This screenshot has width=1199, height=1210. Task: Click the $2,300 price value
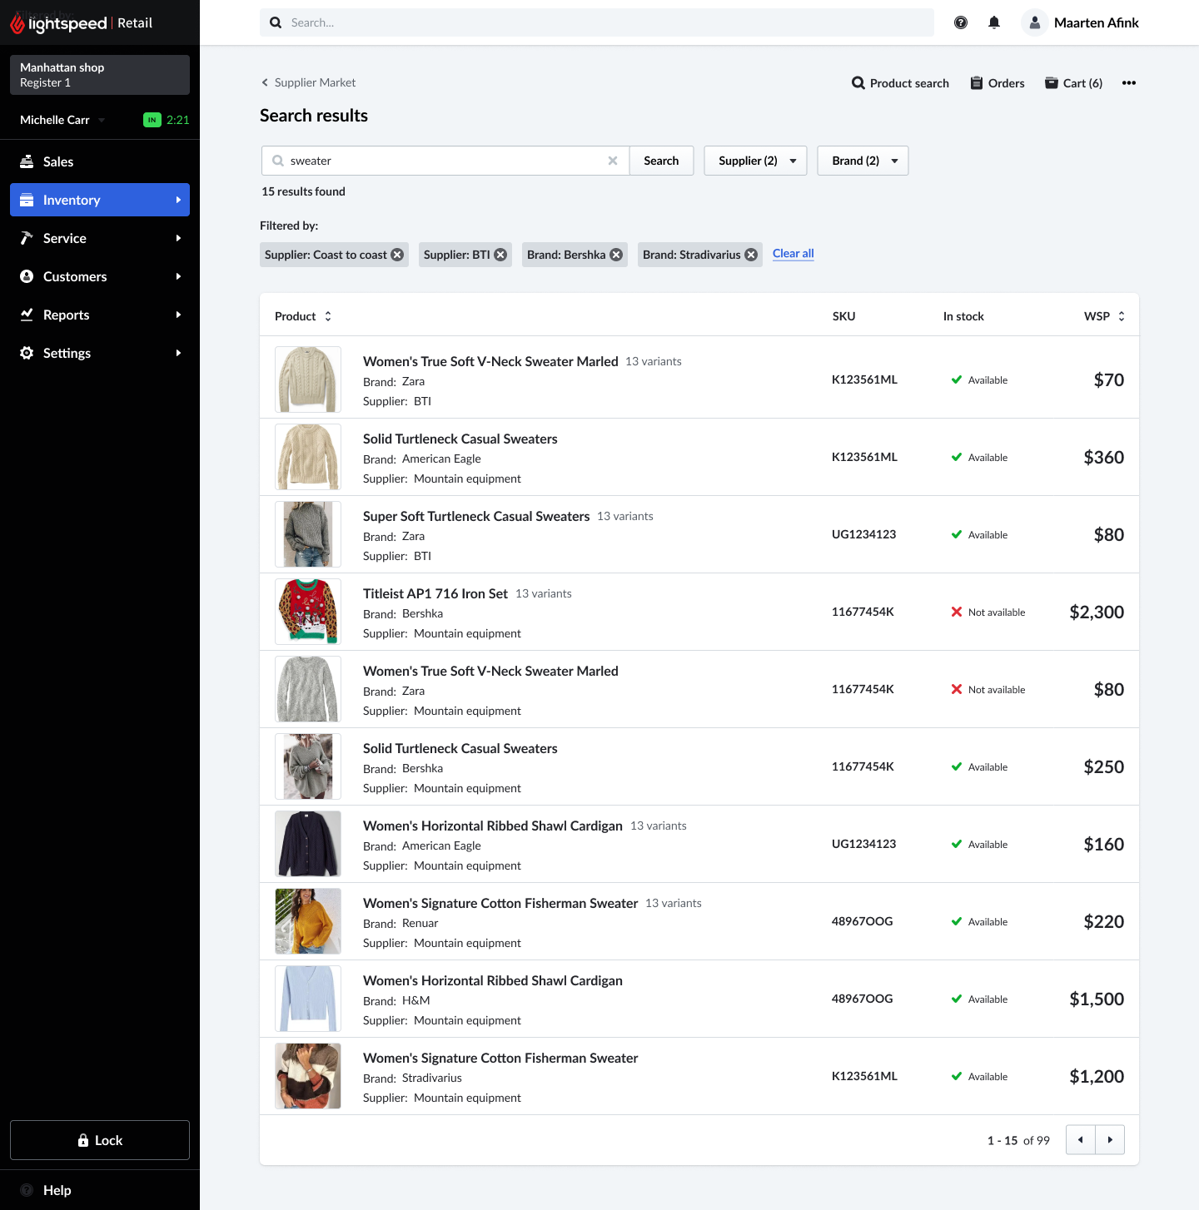coord(1097,612)
